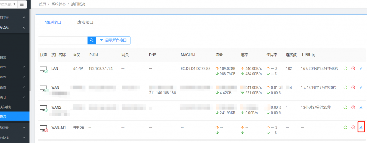Image resolution: width=367 pixels, height=143 pixels.
Task: Click the WAN2 interface name
Action: [56, 108]
